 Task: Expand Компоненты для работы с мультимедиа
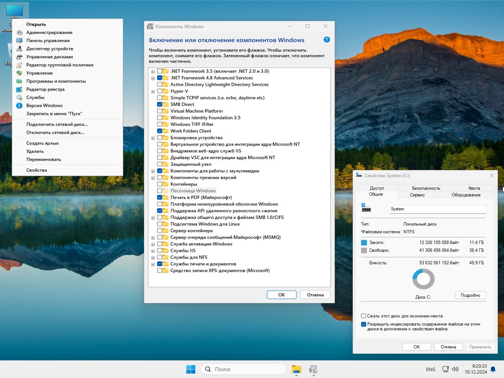coord(153,171)
